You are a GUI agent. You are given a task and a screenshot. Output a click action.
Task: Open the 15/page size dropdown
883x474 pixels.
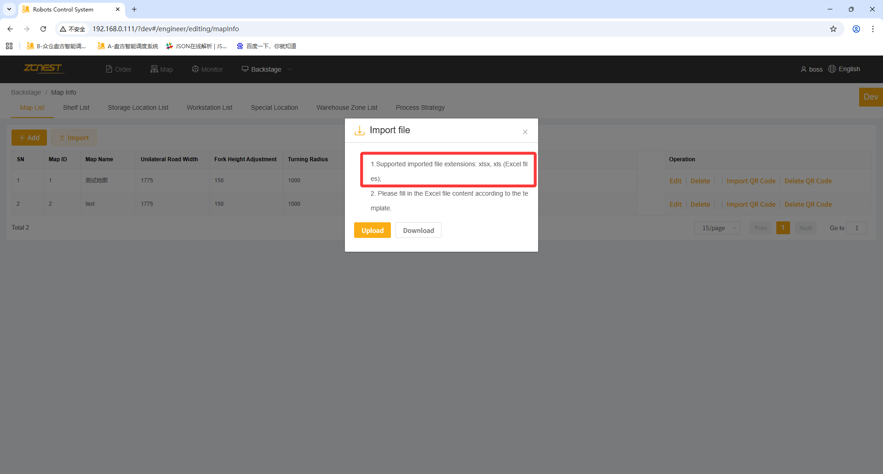point(717,228)
